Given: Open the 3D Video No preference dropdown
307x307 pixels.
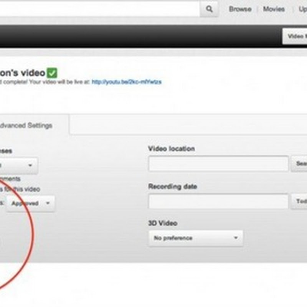Looking at the screenshot, I should [196, 238].
